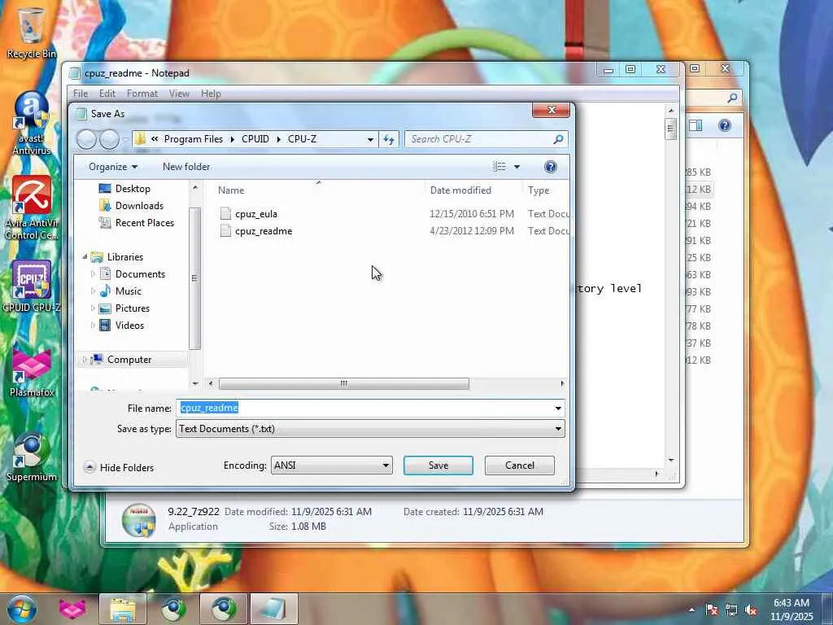Click CPUID in address path
This screenshot has height=625, width=833.
point(255,139)
